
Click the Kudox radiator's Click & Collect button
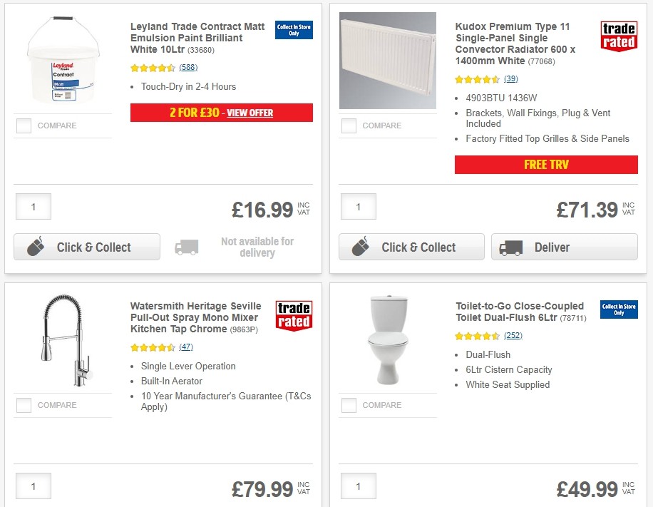411,247
